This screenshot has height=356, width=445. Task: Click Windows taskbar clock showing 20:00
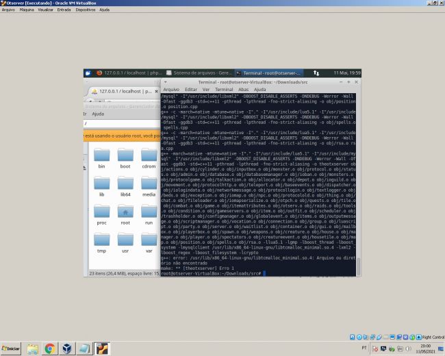tap(425, 348)
